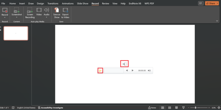Open the Comments pane icon
221x110 pixels.
(x=201, y=3)
